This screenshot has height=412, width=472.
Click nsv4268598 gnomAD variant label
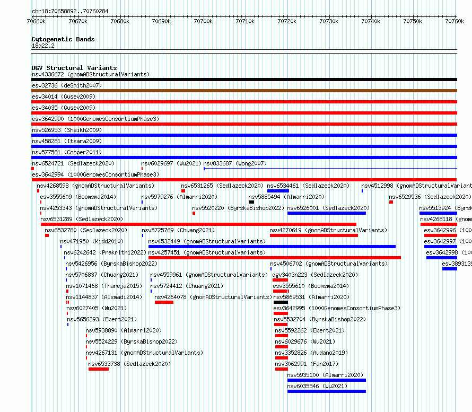95,186
